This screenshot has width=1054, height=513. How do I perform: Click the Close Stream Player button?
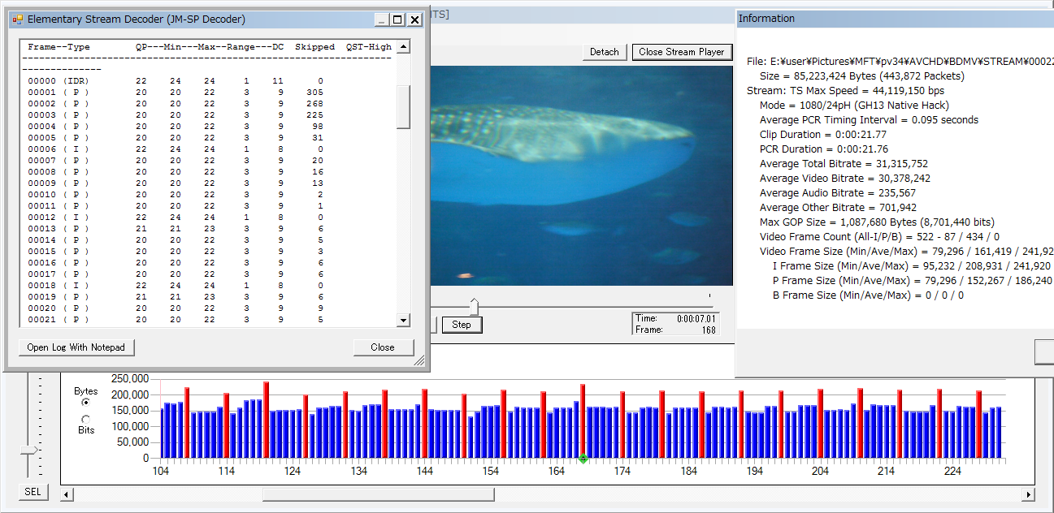pyautogui.click(x=681, y=52)
